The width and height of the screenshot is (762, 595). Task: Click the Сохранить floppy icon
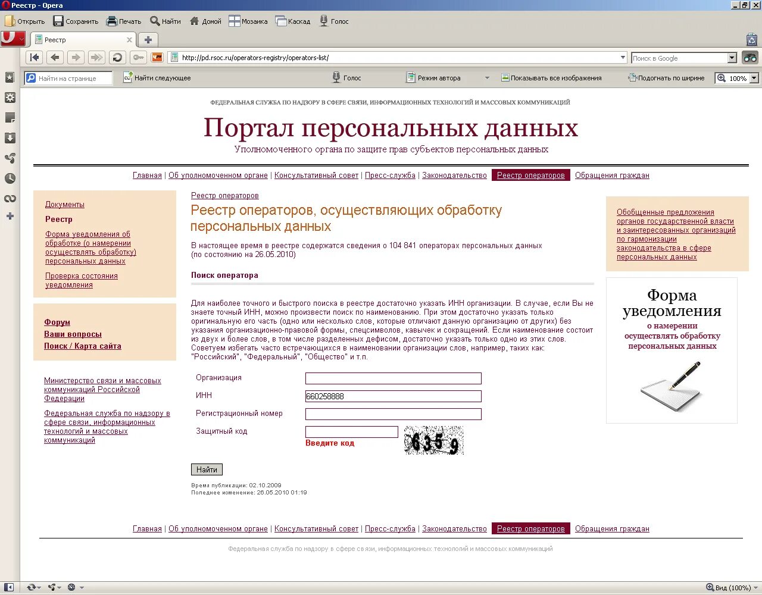58,21
